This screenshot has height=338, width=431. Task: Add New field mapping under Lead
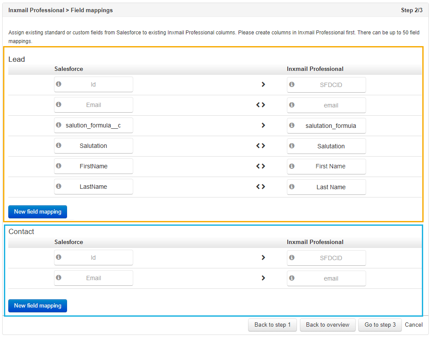[x=37, y=212]
